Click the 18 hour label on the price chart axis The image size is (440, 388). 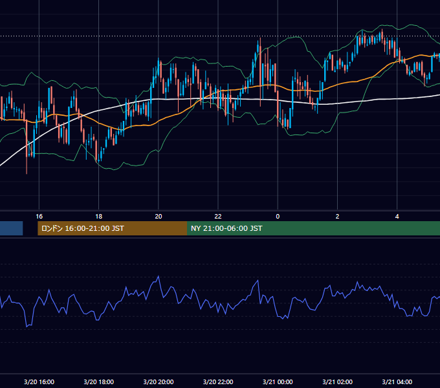99,217
